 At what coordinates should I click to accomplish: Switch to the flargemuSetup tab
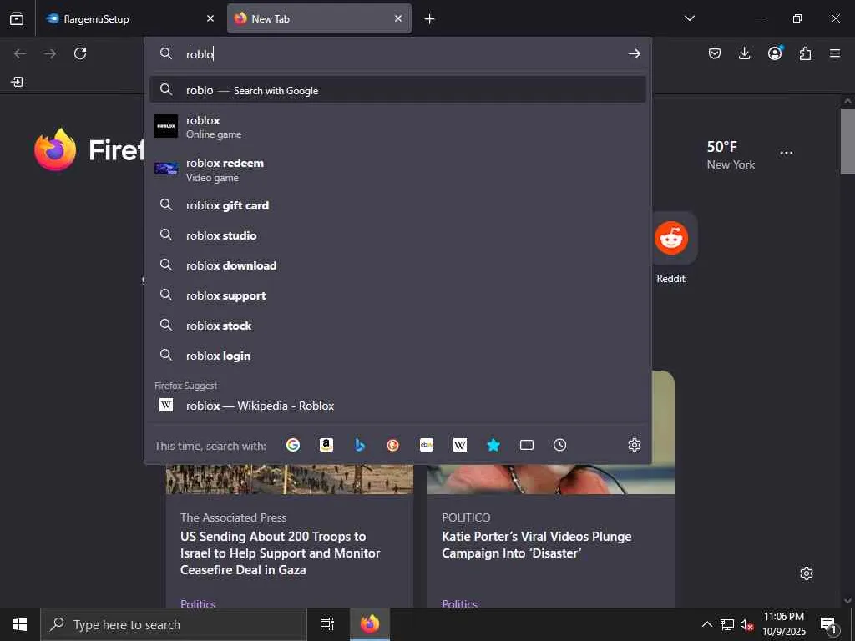[x=129, y=18]
